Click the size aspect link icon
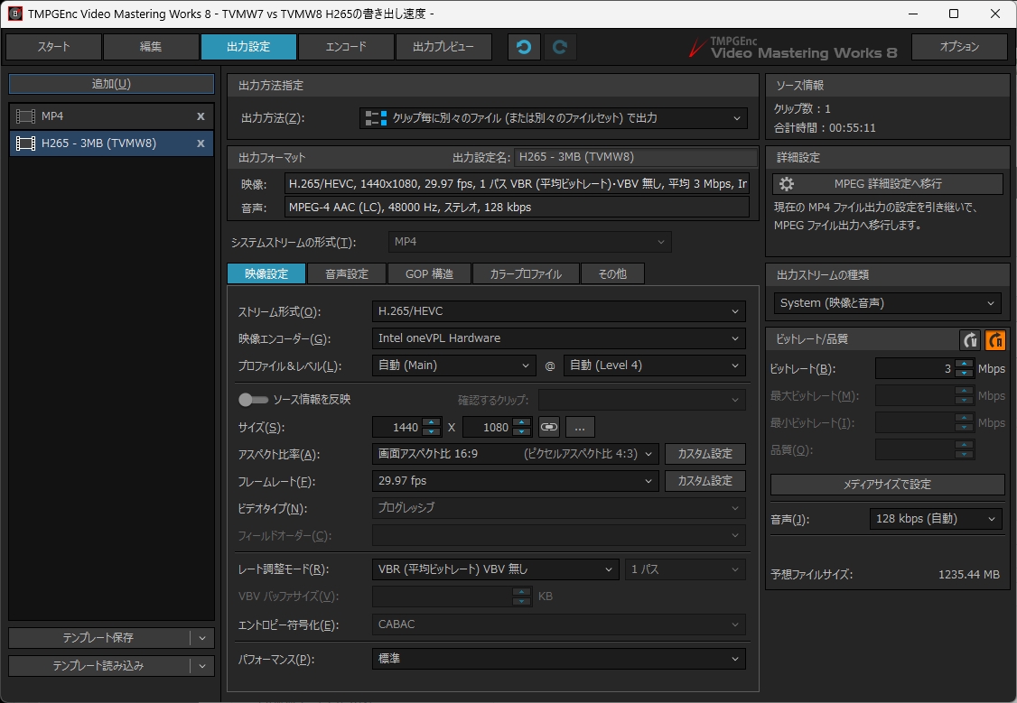The image size is (1017, 703). click(x=549, y=427)
